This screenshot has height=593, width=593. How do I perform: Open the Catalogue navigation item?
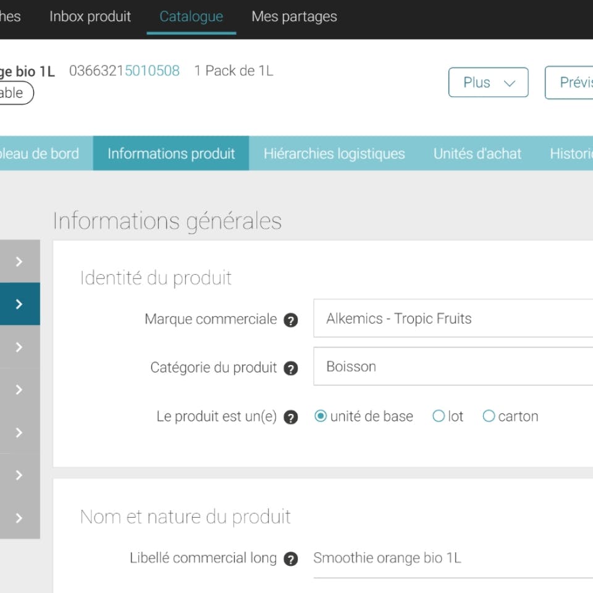click(191, 17)
